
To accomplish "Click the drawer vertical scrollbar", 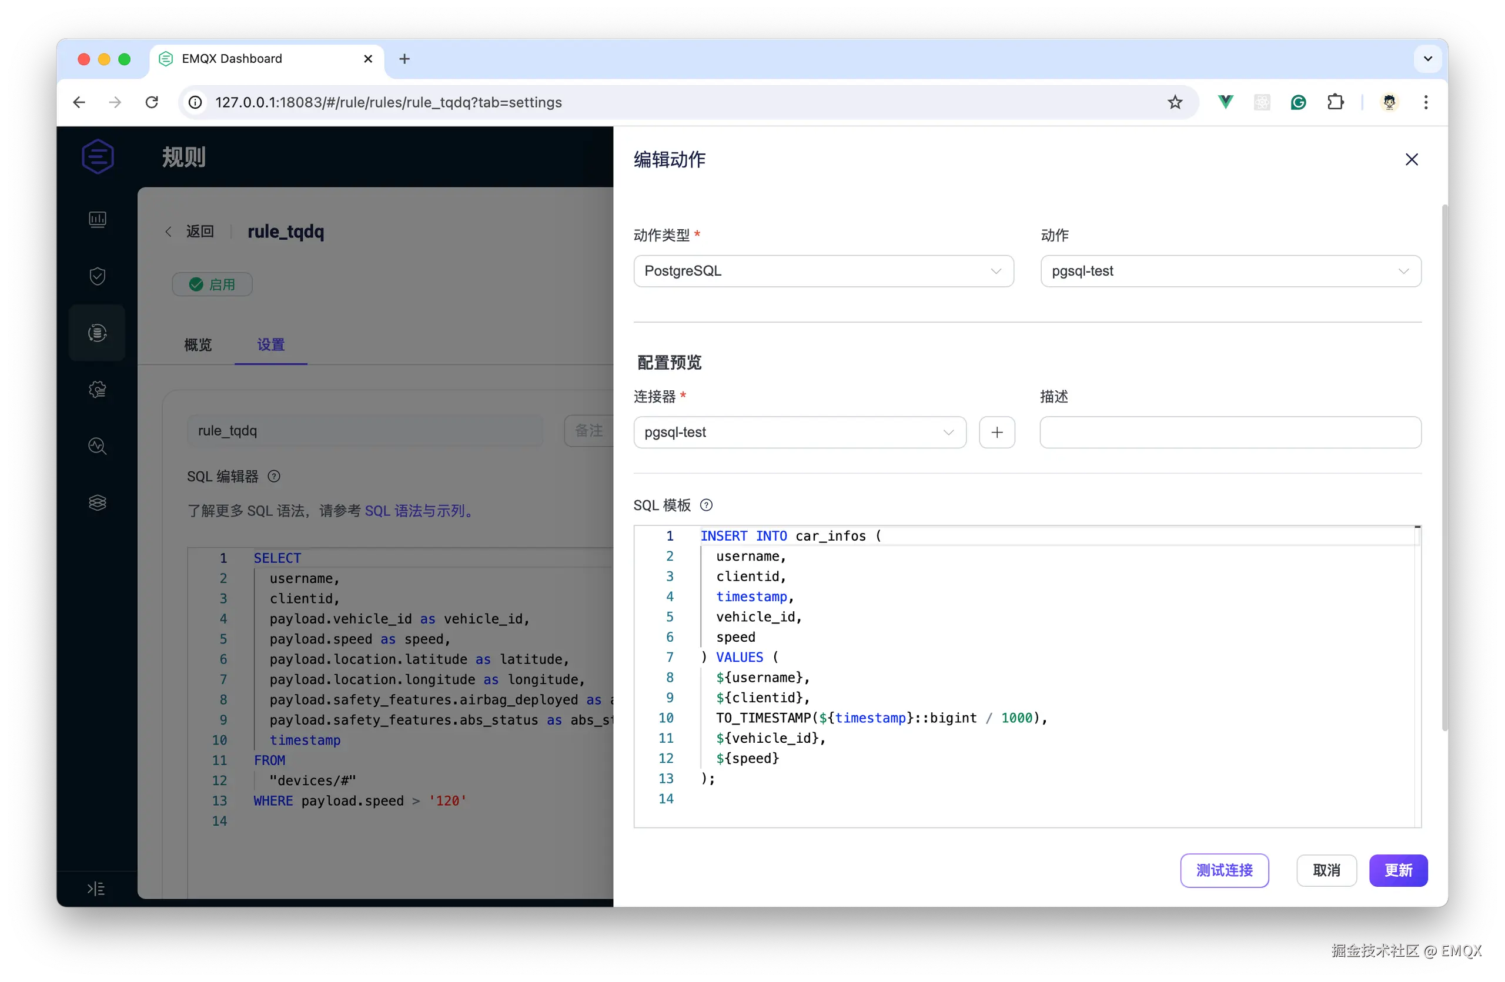I will click(1444, 468).
